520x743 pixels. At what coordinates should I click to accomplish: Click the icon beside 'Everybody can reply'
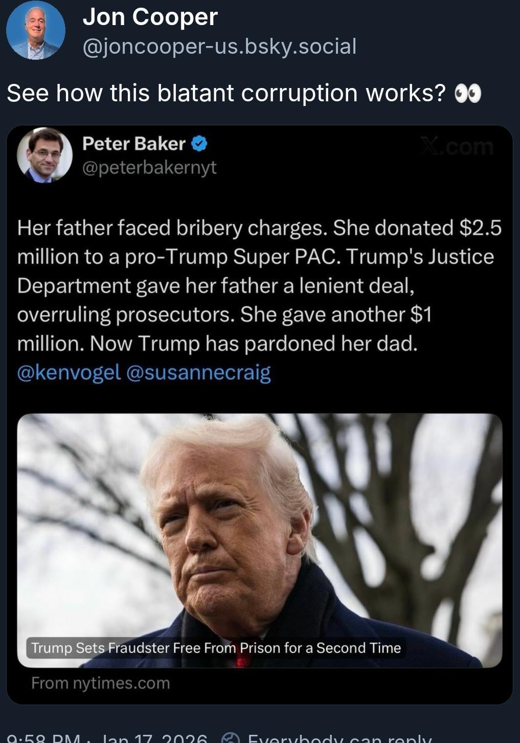[231, 738]
